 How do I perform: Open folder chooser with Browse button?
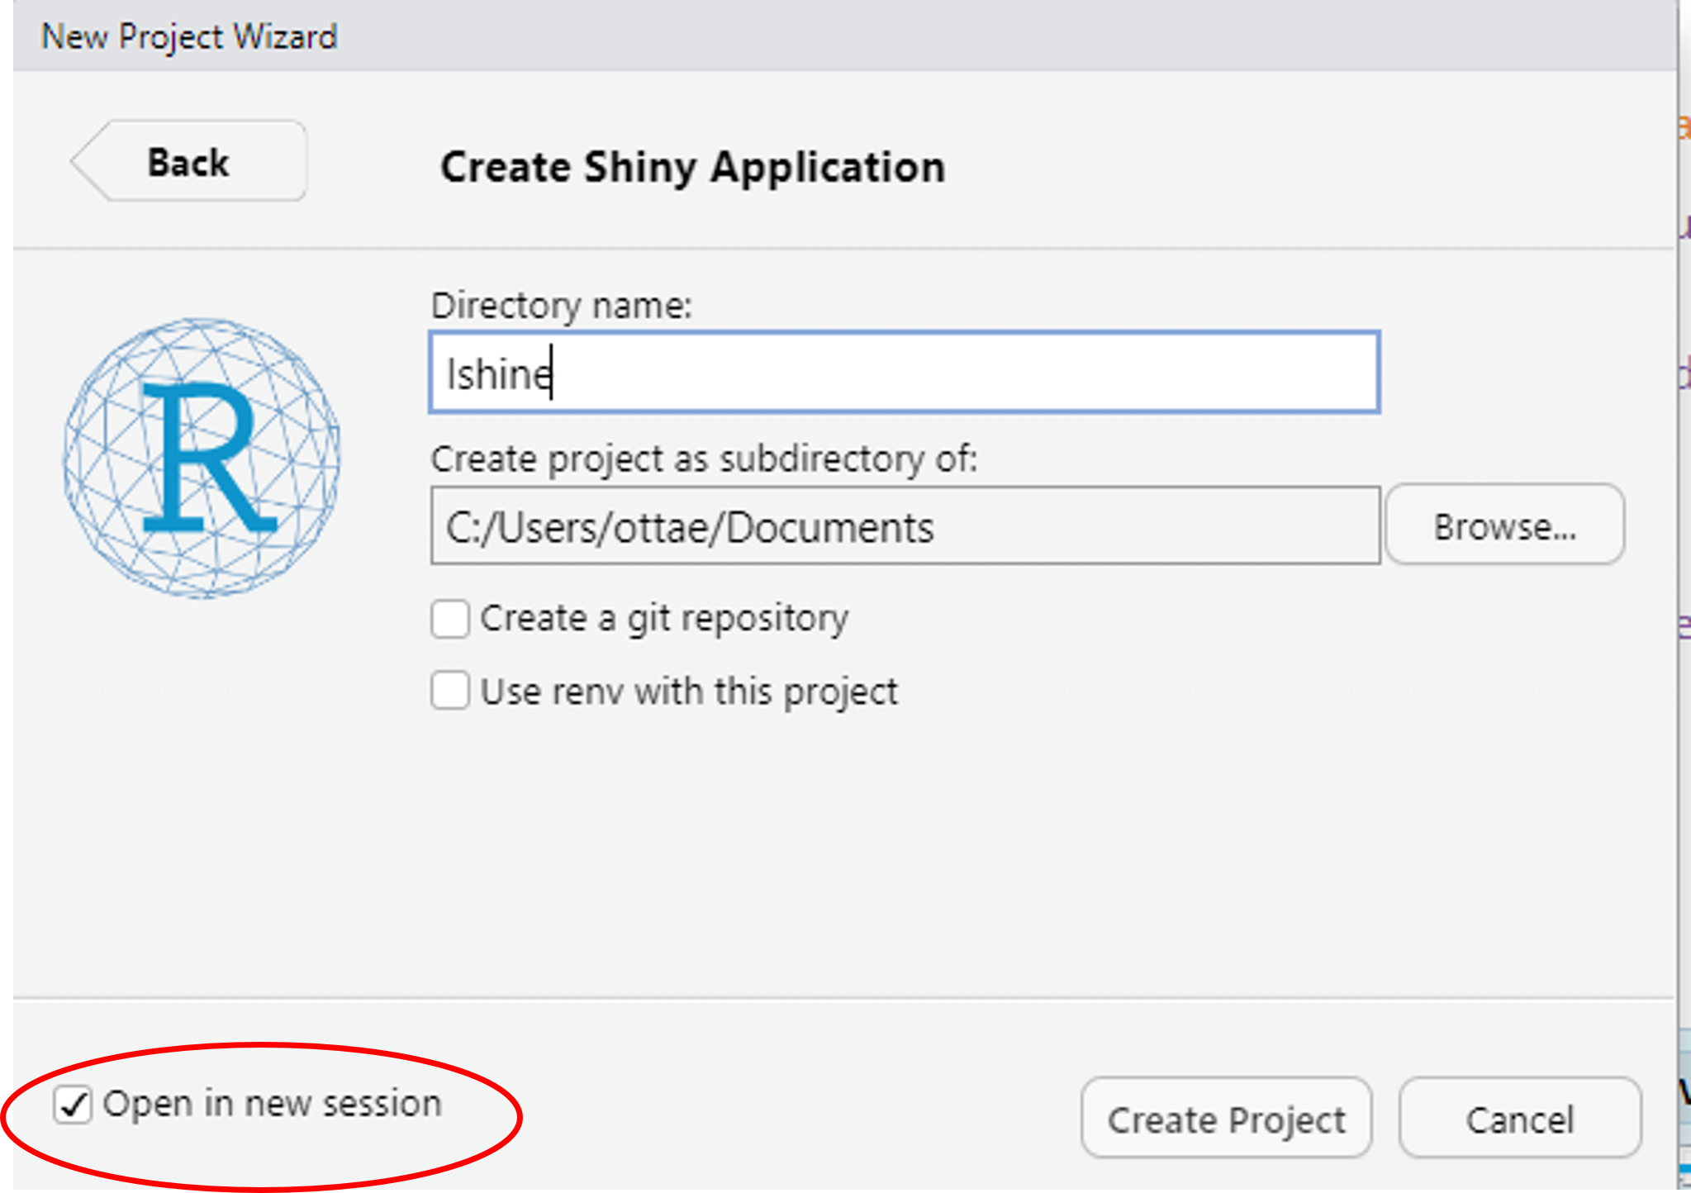click(1504, 525)
